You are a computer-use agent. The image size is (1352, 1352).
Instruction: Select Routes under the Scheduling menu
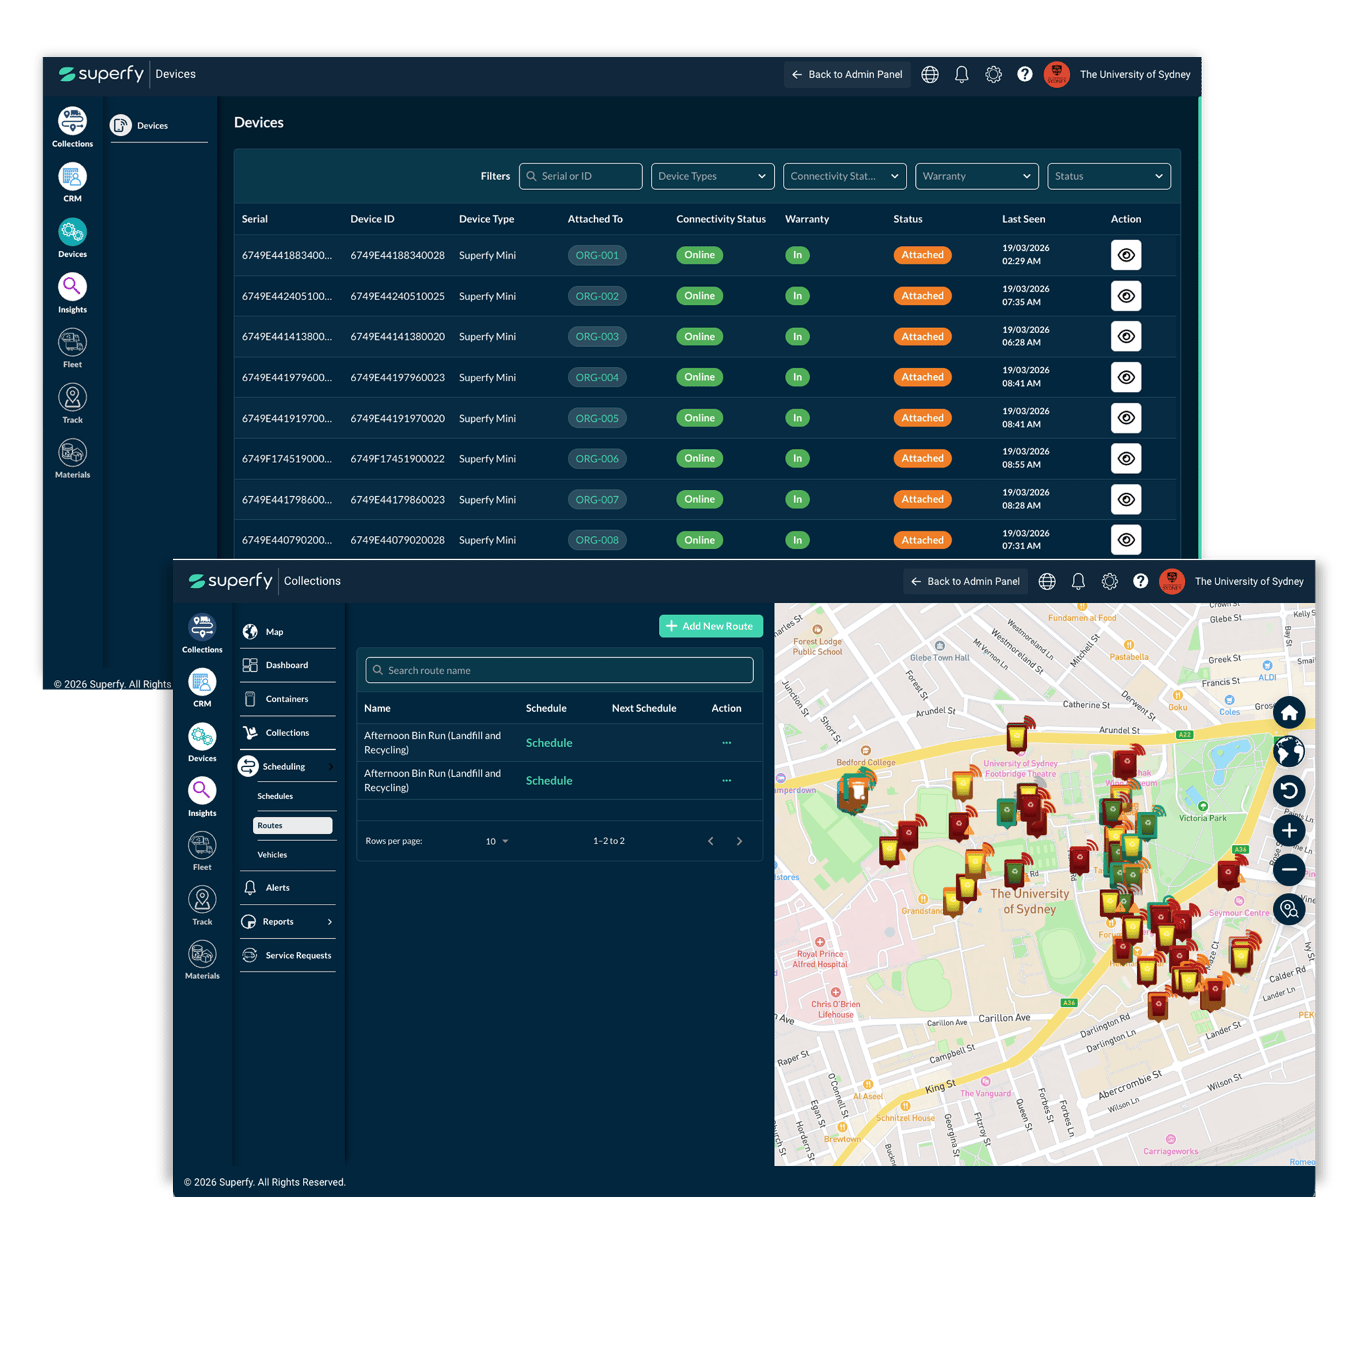tap(292, 826)
